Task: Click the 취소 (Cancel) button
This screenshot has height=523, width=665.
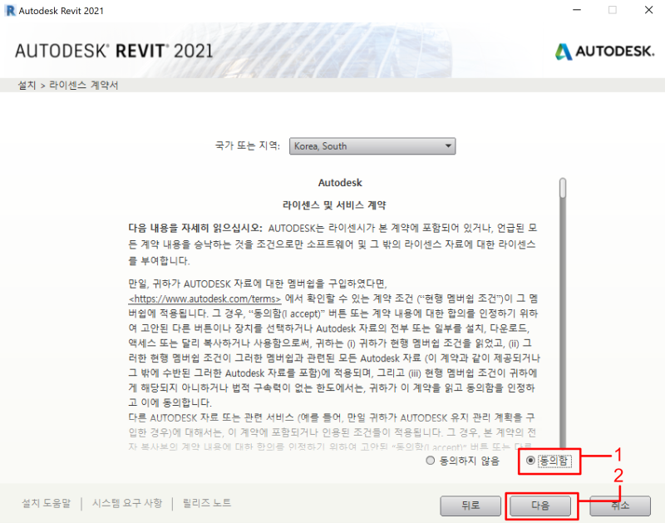Action: point(620,506)
